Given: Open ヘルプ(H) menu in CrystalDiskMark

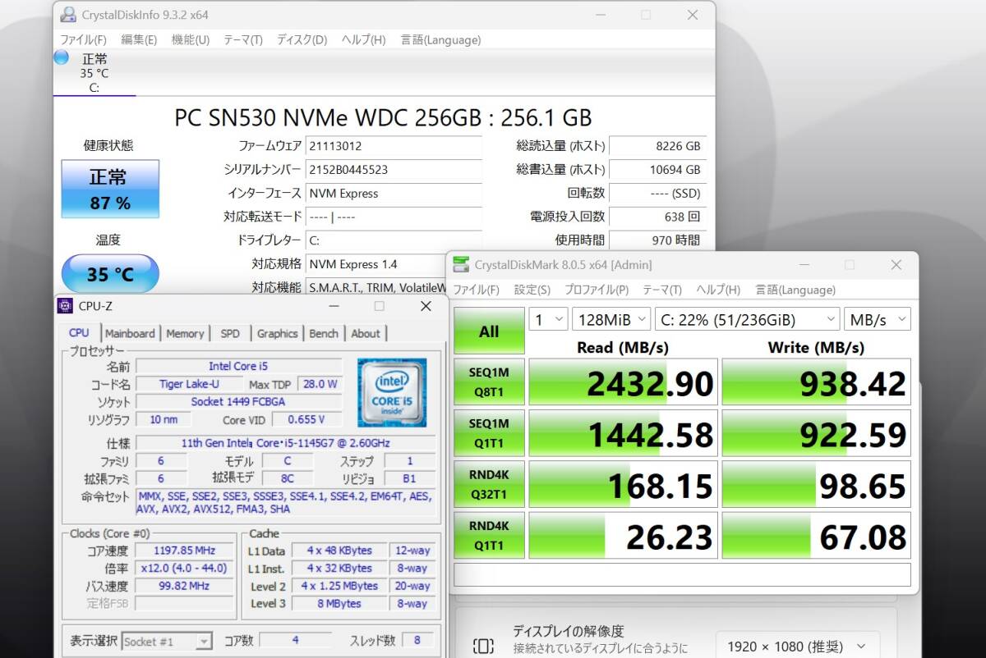Looking at the screenshot, I should click(x=718, y=290).
